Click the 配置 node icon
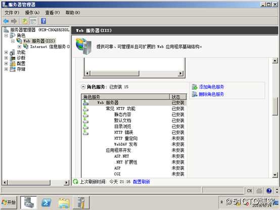The image size is (280, 210). 13,63
